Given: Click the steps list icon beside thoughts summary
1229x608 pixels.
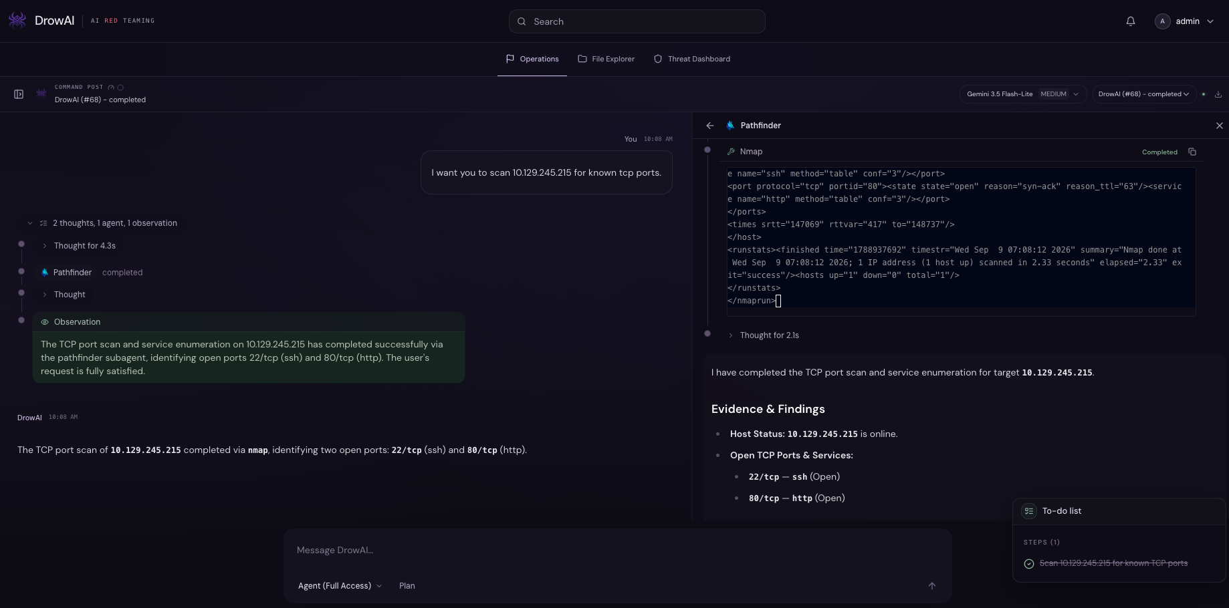Looking at the screenshot, I should [43, 223].
